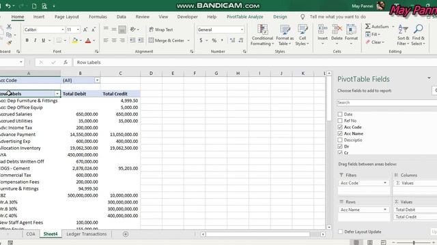Screen dimensions: 437x245
Task: Open the fill color bucket swatch
Action: pyautogui.click(x=74, y=41)
